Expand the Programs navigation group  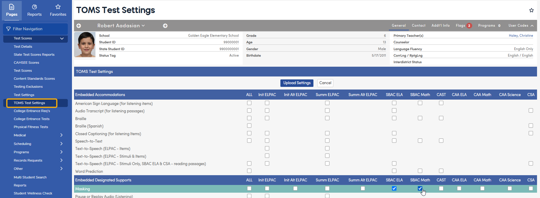coord(62,152)
